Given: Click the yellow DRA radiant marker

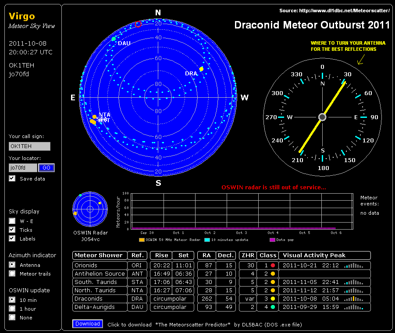Looking at the screenshot, I should tap(201, 69).
